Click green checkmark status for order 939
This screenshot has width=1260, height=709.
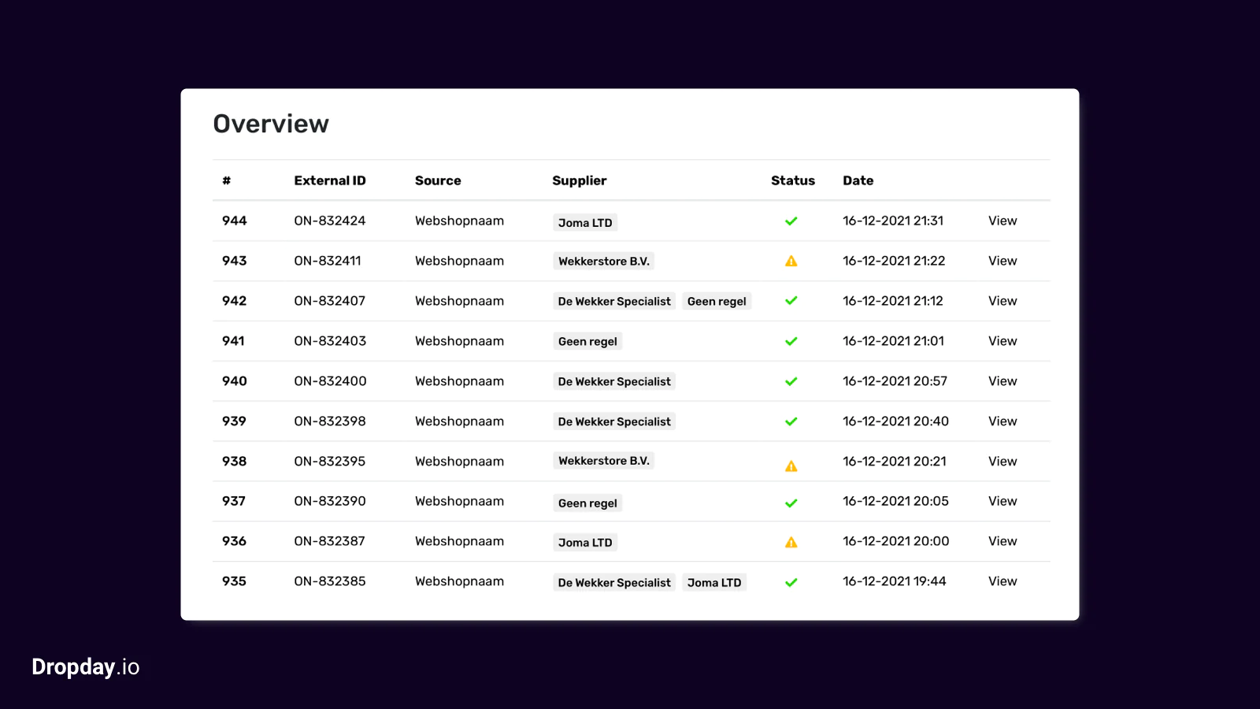(791, 421)
